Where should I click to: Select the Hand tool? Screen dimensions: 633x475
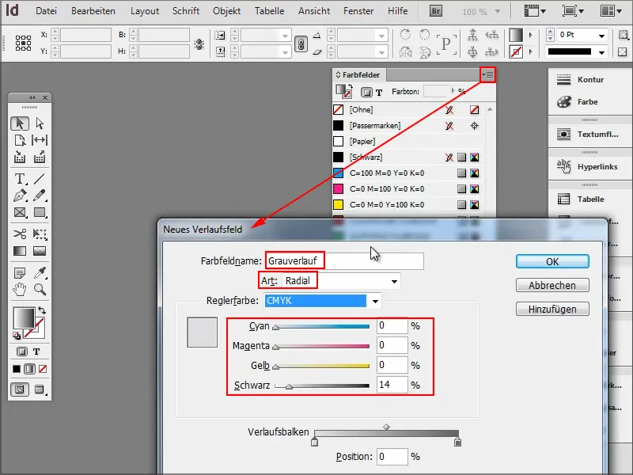pos(19,289)
